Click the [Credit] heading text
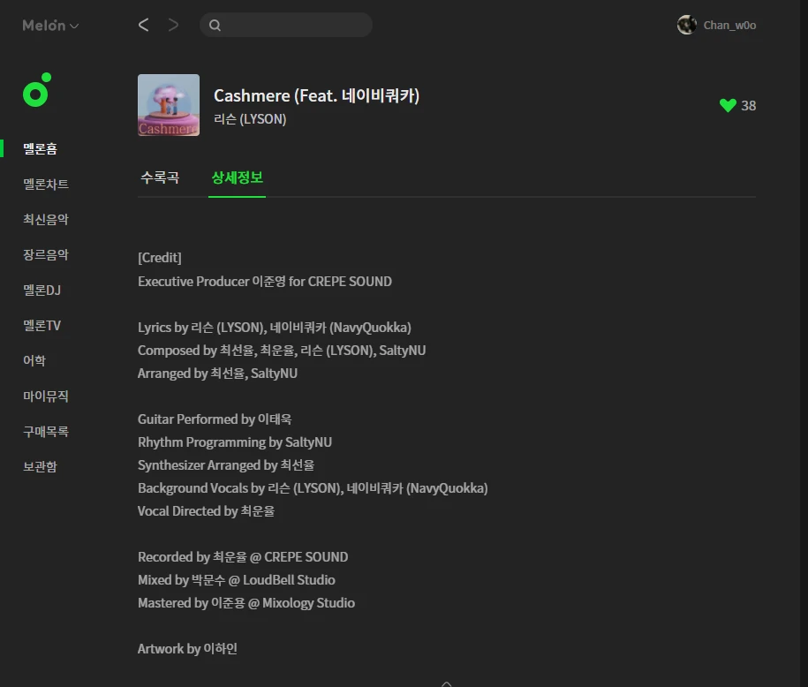The height and width of the screenshot is (687, 808). coord(160,258)
